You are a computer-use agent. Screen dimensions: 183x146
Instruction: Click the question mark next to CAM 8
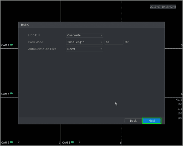[80, 142]
